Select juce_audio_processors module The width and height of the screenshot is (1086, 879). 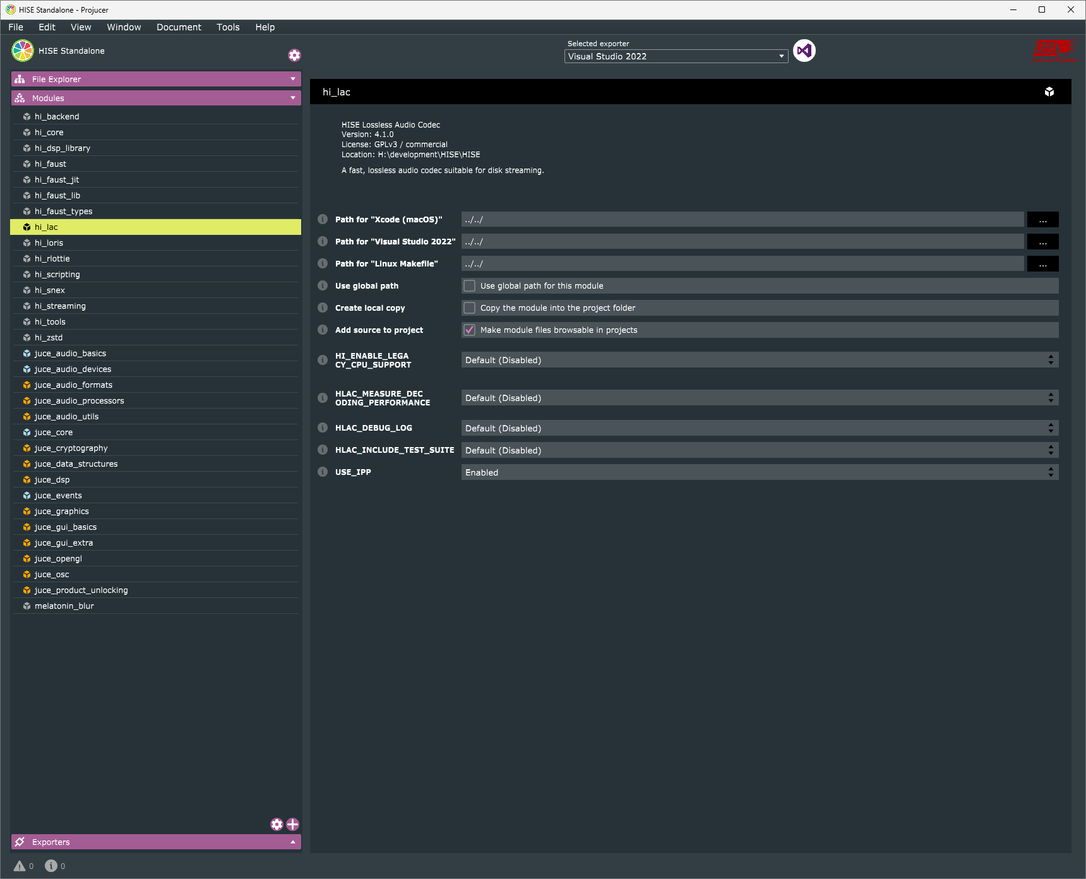point(155,401)
